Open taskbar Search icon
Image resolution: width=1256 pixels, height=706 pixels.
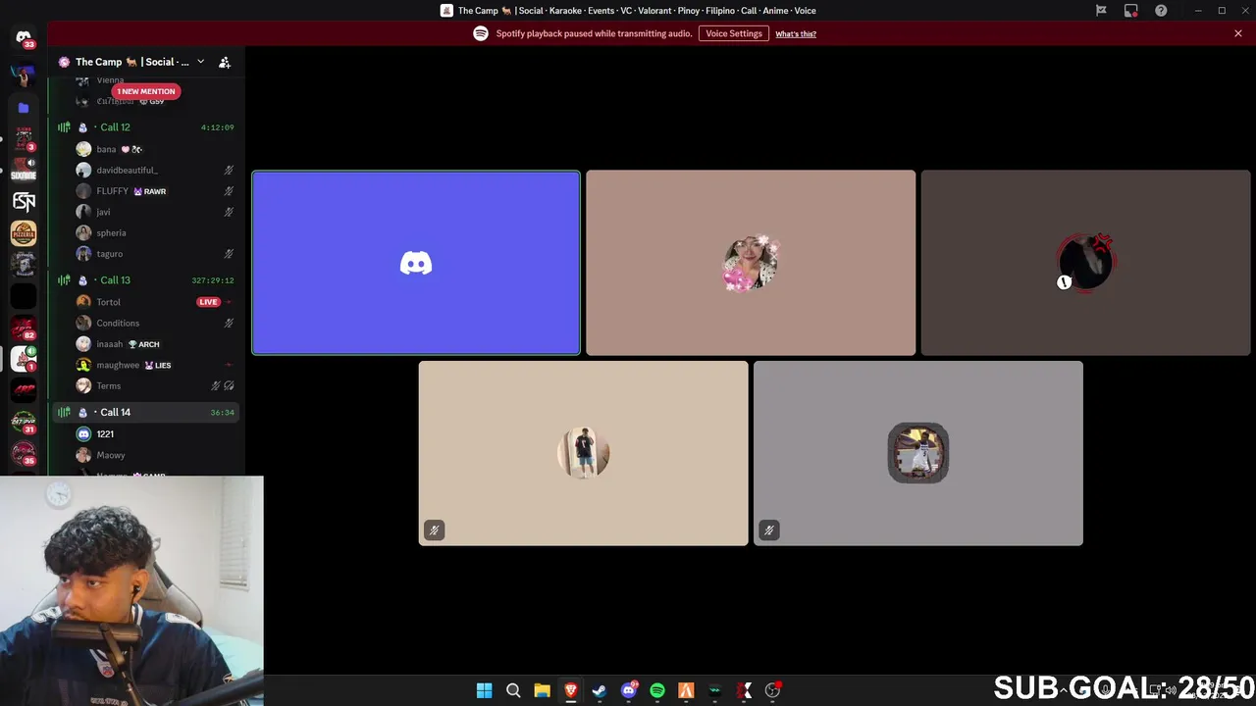pos(513,690)
